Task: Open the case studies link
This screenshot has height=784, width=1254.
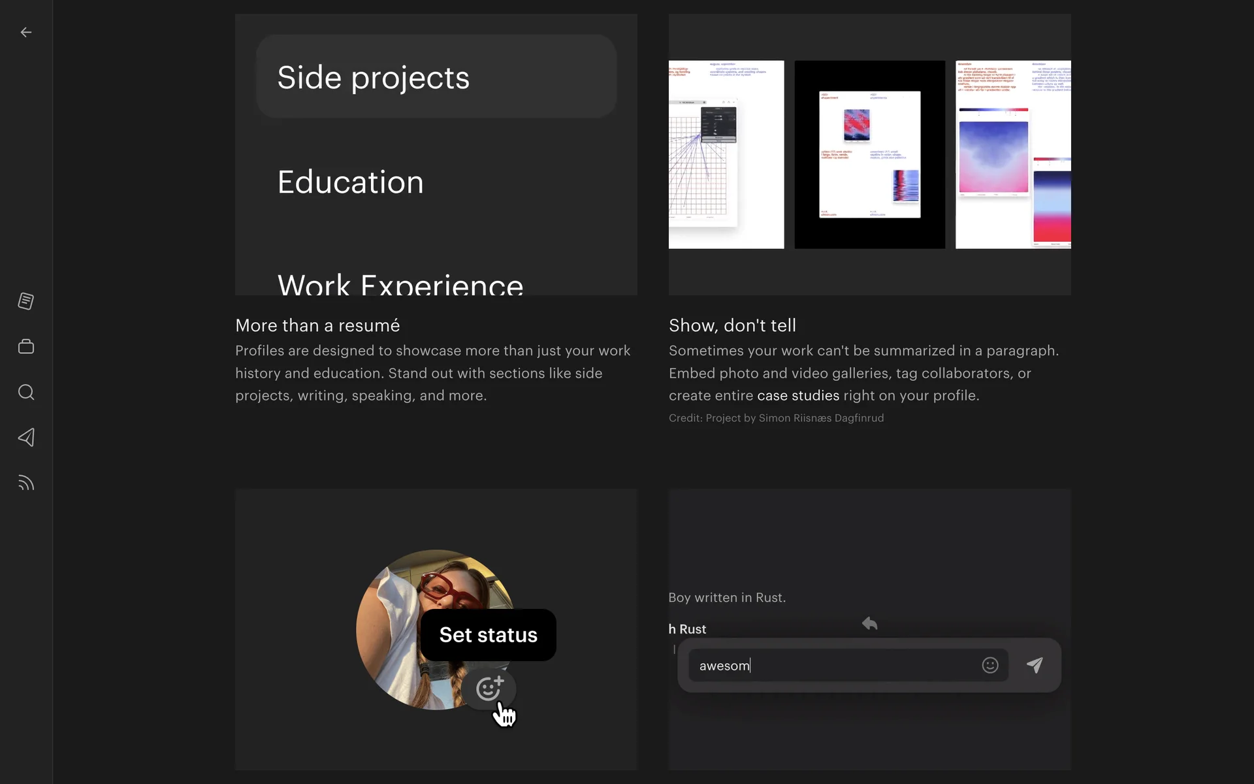Action: (x=797, y=395)
